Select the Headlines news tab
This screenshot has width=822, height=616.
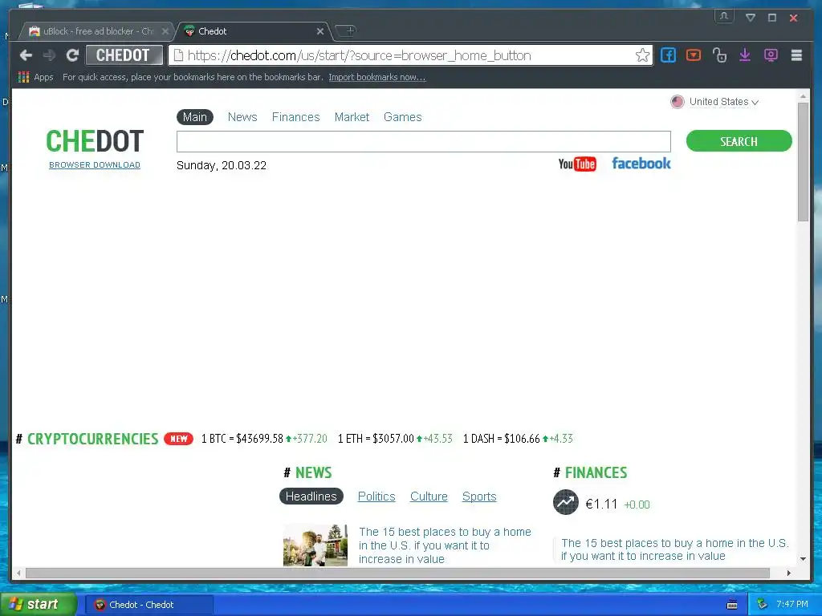[x=311, y=496]
